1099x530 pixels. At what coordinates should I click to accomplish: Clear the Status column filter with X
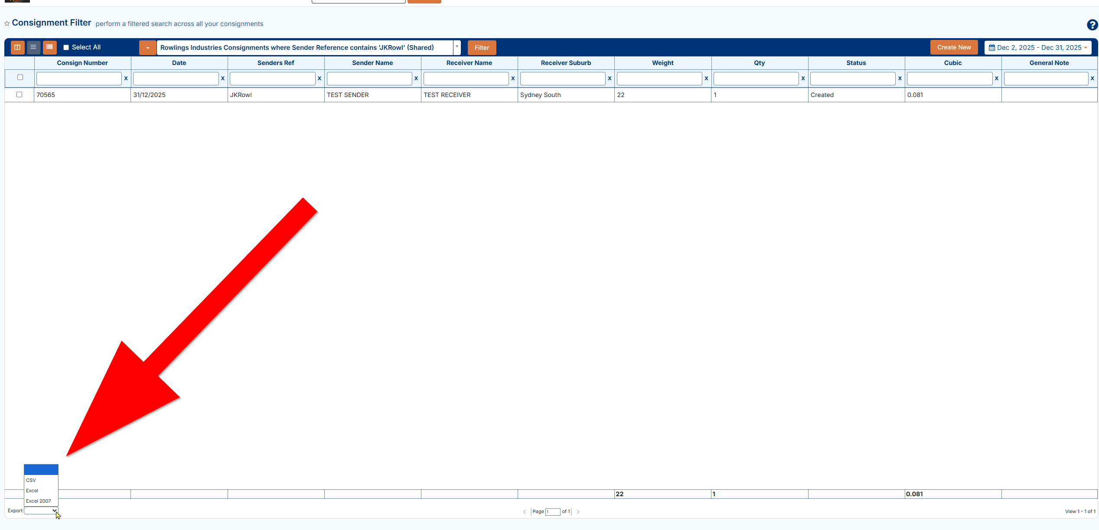(900, 78)
